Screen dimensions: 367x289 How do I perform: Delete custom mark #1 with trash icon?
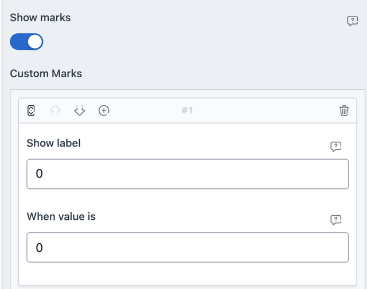tap(344, 110)
